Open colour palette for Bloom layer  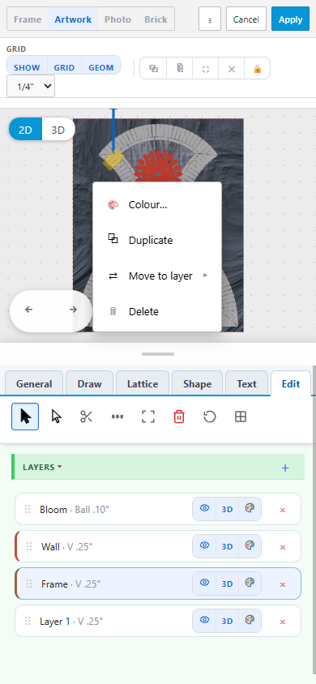click(x=250, y=509)
